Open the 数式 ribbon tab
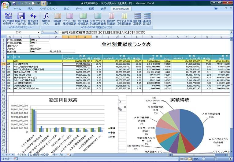Image resolution: width=234 pixels, height=162 pixels. [x=66, y=9]
